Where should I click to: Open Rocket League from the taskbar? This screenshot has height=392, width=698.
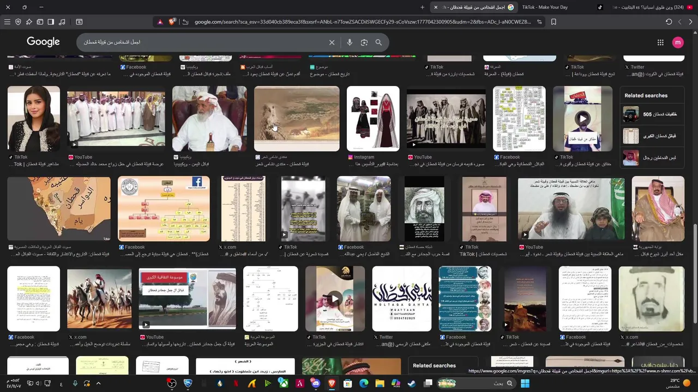[x=188, y=383]
